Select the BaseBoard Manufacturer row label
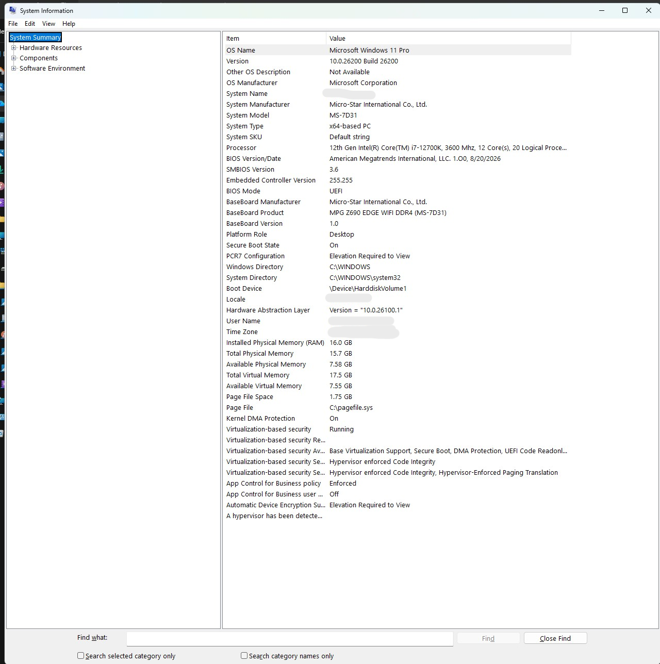 (x=263, y=202)
